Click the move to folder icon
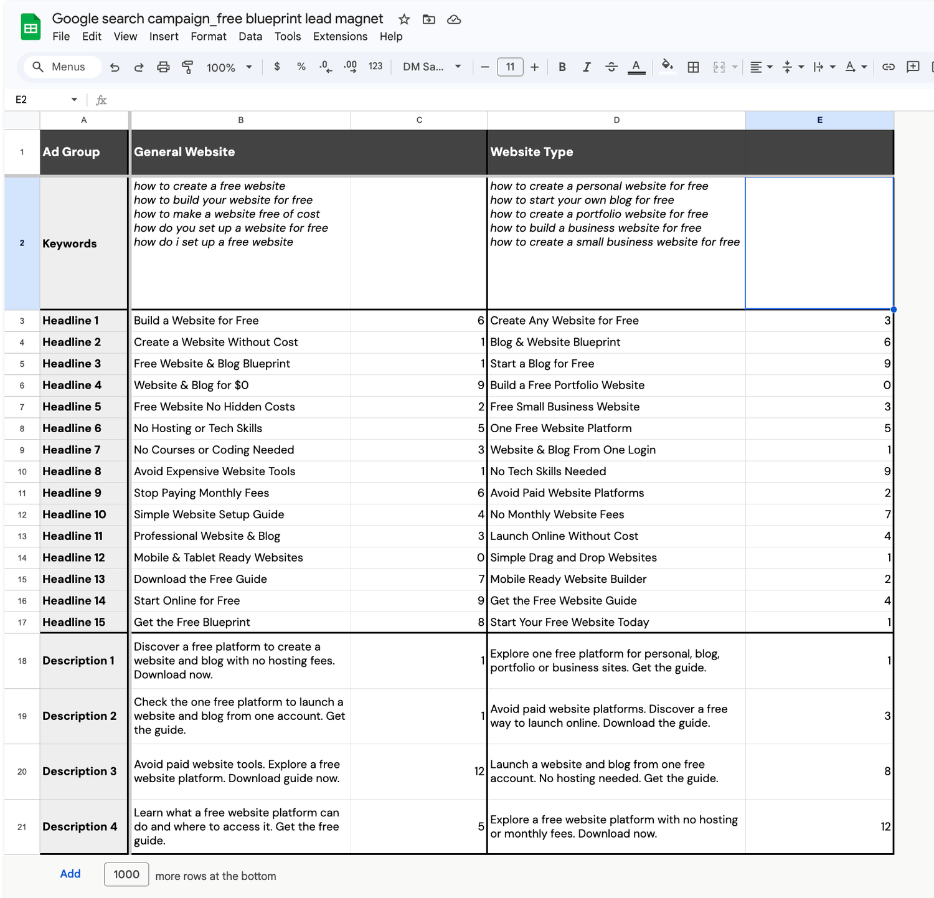This screenshot has height=898, width=934. coord(429,19)
